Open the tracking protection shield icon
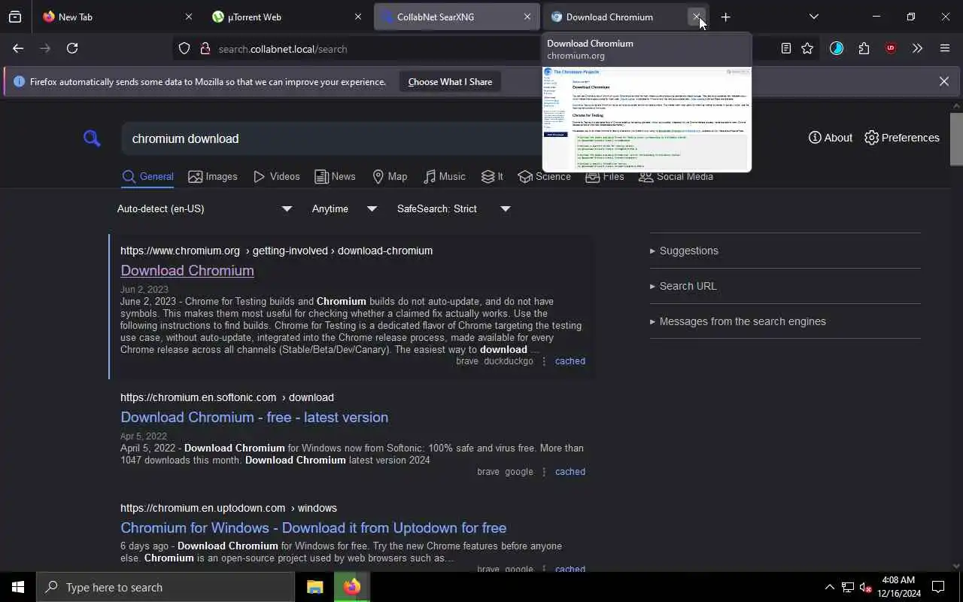 [184, 49]
